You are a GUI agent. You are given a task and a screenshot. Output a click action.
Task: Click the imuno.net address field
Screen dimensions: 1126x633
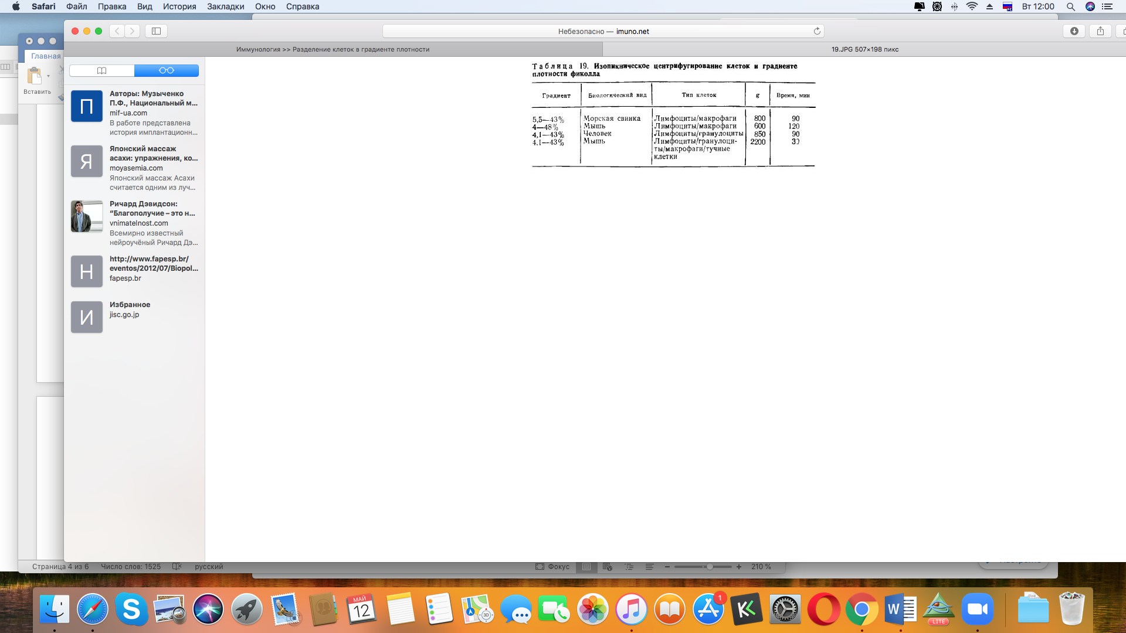(603, 31)
